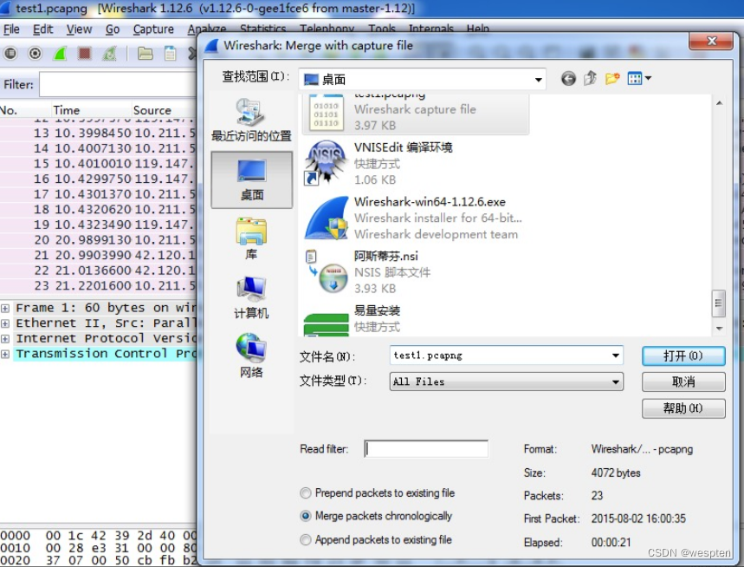Image resolution: width=744 pixels, height=567 pixels.
Task: Click file list scroll up arrow
Action: [x=719, y=103]
